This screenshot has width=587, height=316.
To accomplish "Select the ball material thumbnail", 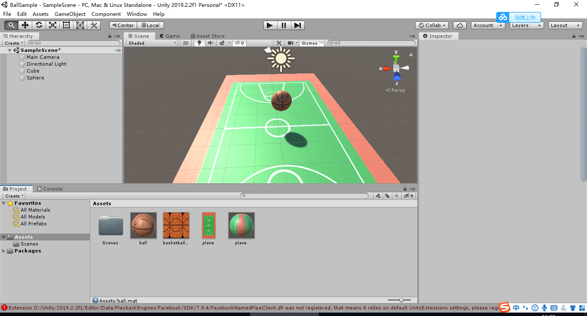I will point(143,225).
